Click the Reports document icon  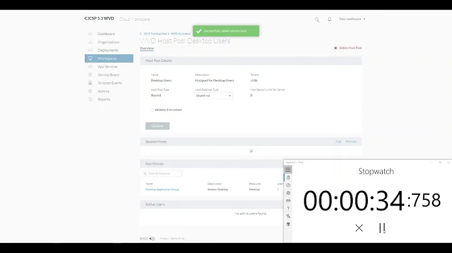(90, 99)
